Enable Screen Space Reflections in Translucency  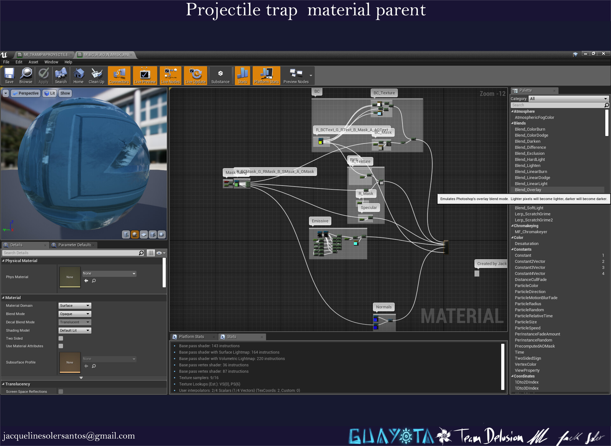(x=60, y=392)
